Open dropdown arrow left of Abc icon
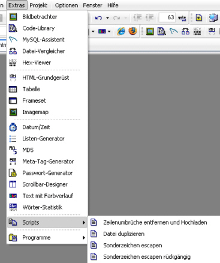The image size is (220, 263). (93, 31)
